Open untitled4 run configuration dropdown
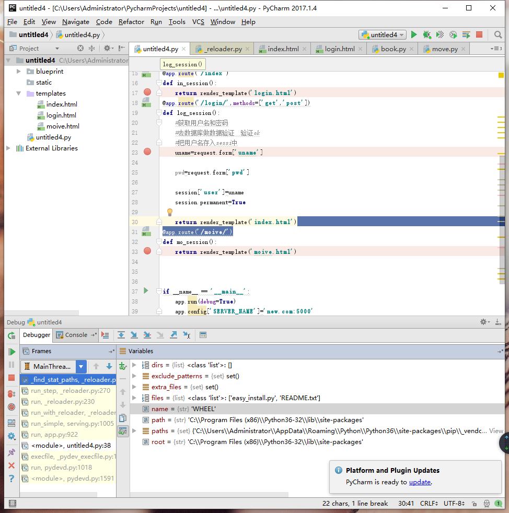 383,34
